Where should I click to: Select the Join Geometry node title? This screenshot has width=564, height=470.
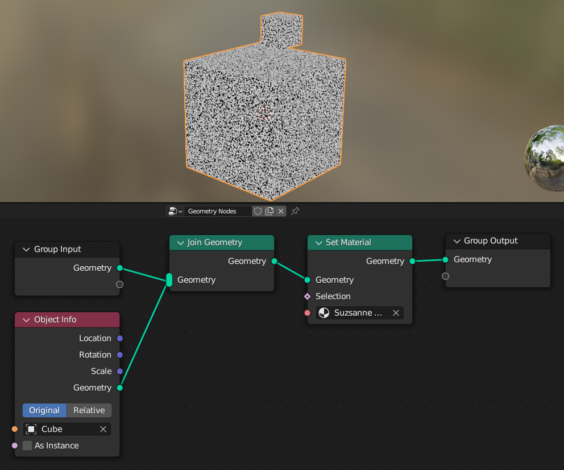(x=215, y=243)
